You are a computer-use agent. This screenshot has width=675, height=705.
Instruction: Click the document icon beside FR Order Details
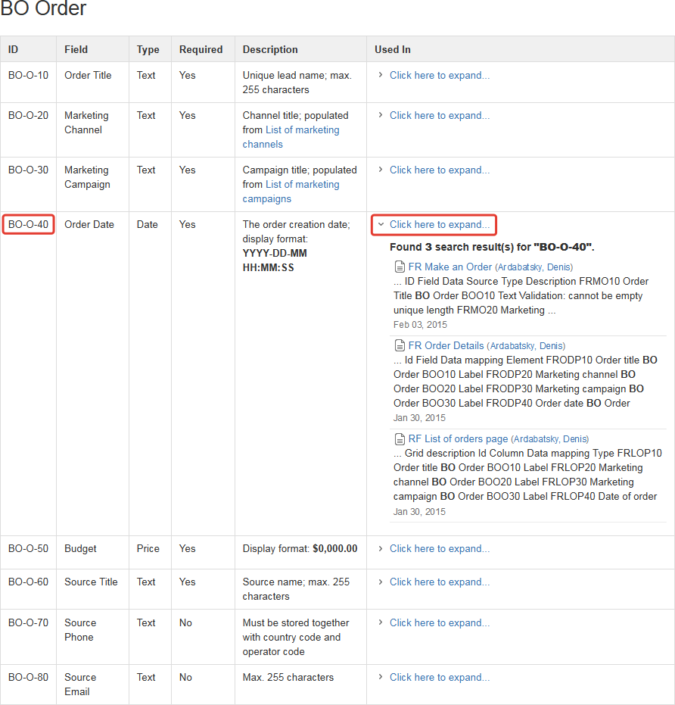[x=400, y=345]
